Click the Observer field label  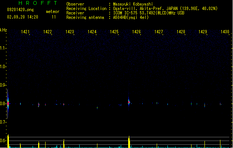75,4
